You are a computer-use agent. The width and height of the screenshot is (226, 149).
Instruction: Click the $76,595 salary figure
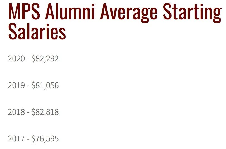tap(45, 139)
